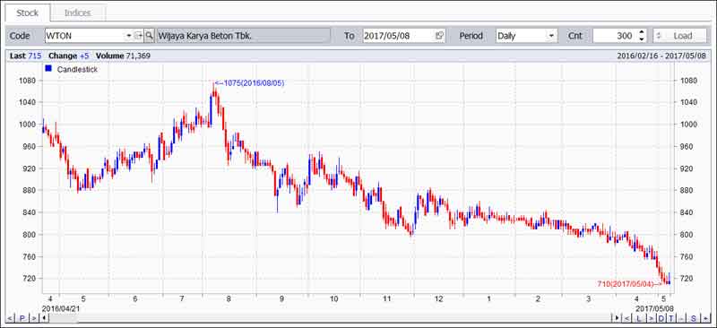The image size is (717, 328).
Task: Click the magnifier search icon beside WTON
Action: [149, 35]
